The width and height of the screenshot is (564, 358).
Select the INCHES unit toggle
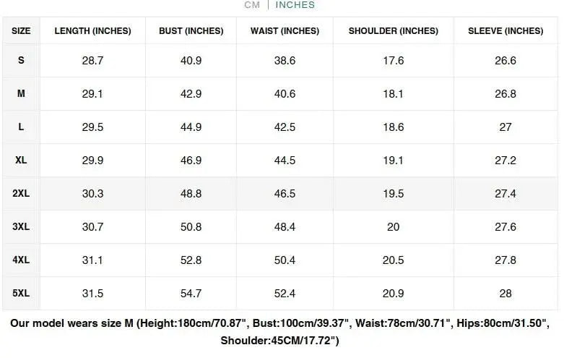(x=295, y=5)
